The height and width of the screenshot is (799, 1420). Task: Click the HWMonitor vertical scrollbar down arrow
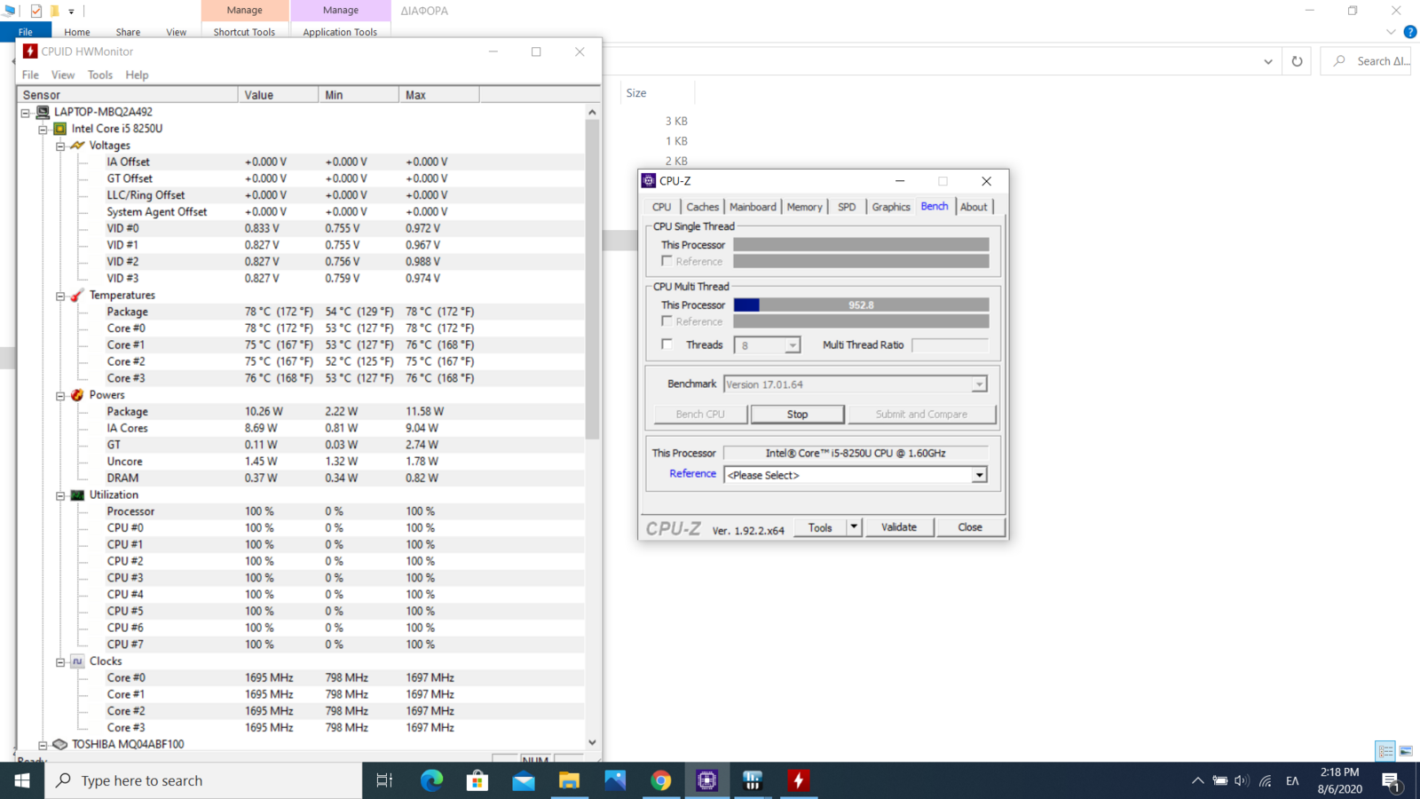click(592, 742)
